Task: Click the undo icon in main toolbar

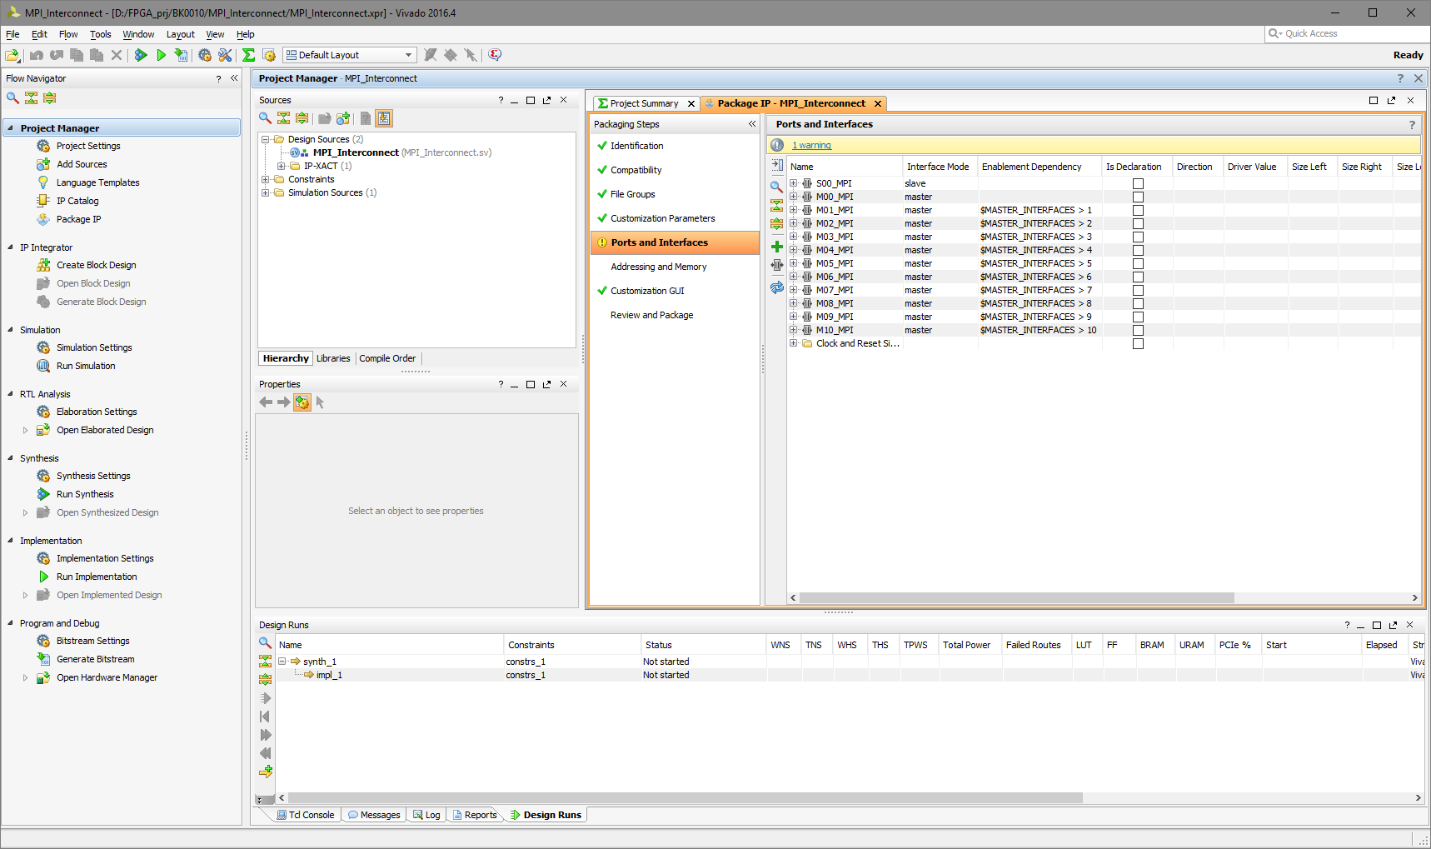Action: click(x=37, y=55)
